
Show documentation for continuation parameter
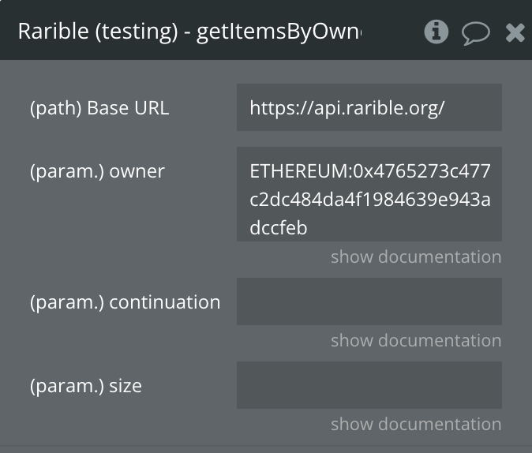point(416,340)
